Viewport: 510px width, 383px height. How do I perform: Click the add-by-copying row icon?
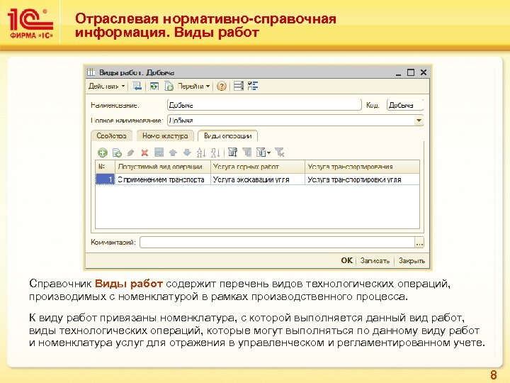pyautogui.click(x=117, y=152)
